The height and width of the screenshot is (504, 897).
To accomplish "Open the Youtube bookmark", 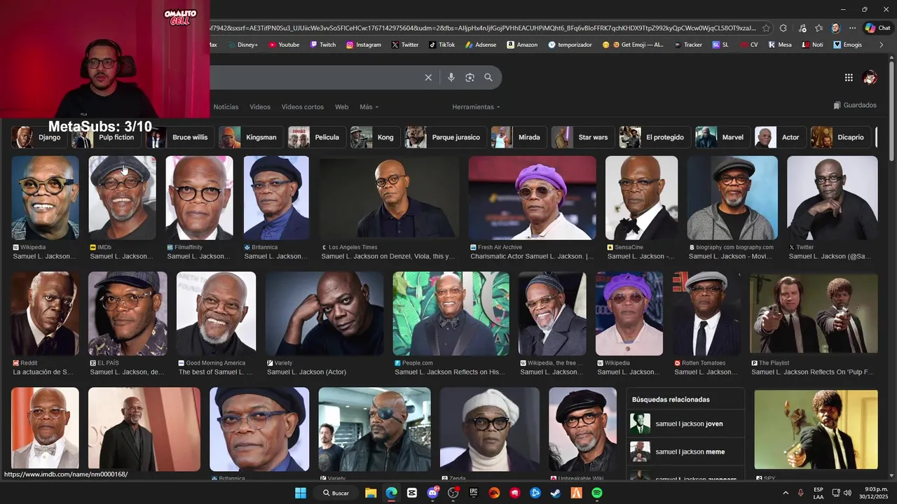I will click(x=283, y=45).
